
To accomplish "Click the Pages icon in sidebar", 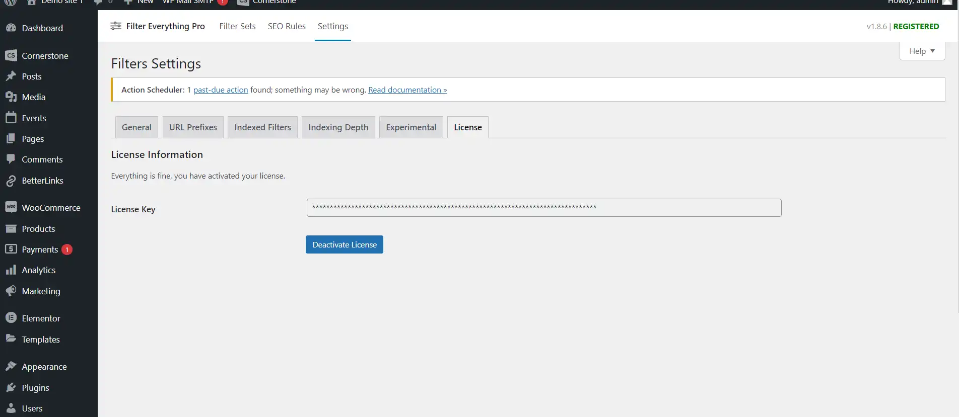I will (11, 138).
